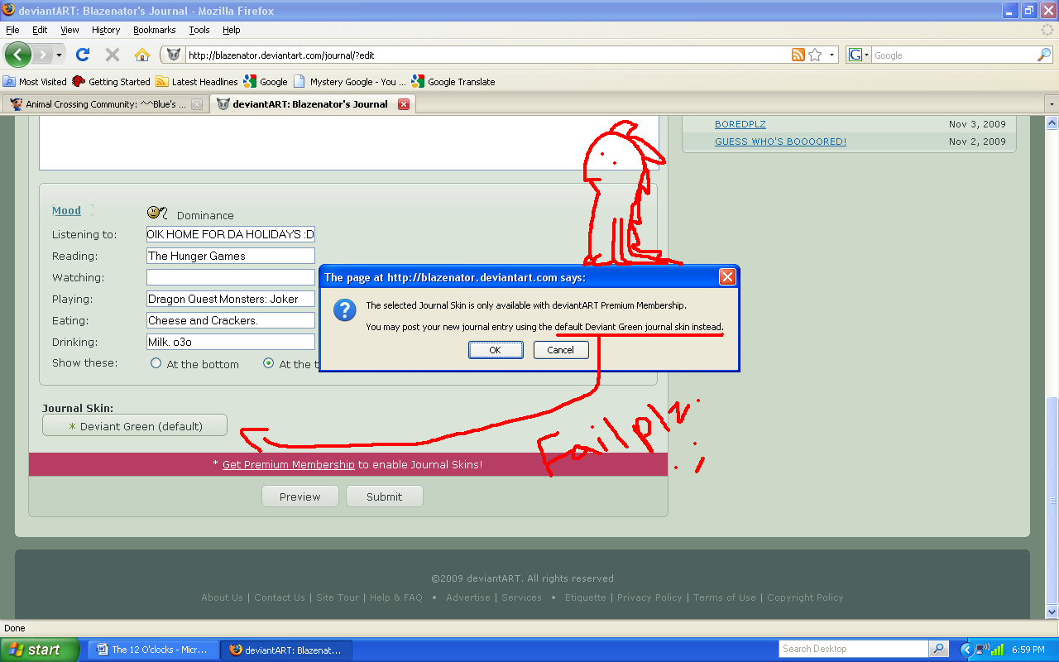Open the View menu
1059x662 pixels.
point(69,30)
